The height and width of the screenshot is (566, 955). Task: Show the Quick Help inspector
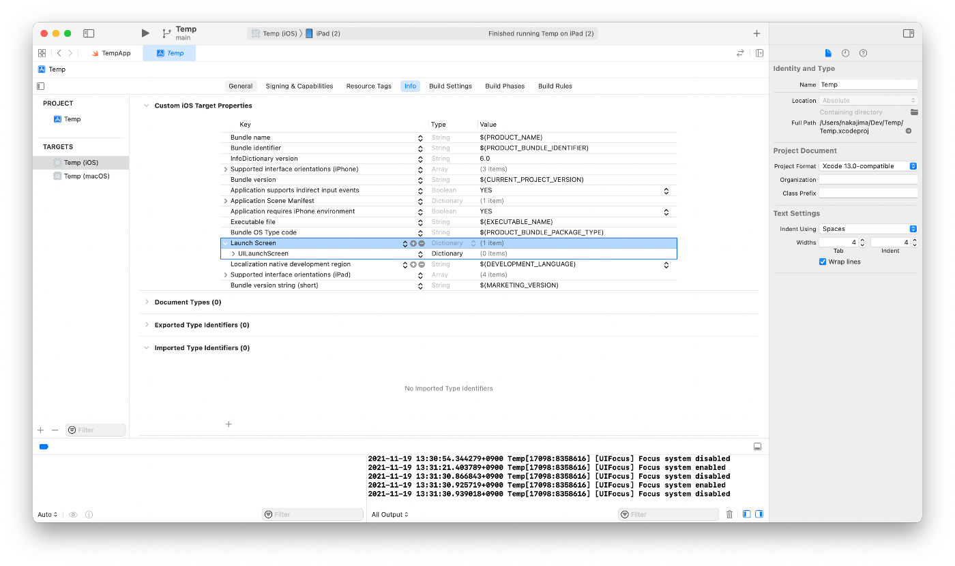864,53
